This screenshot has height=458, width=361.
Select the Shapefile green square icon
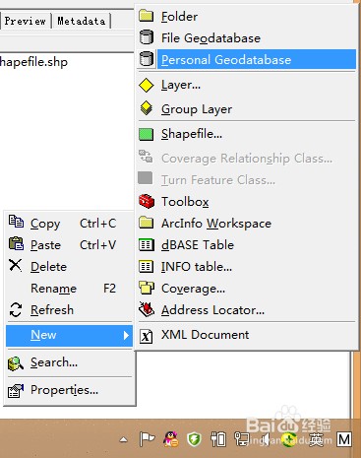pos(146,134)
